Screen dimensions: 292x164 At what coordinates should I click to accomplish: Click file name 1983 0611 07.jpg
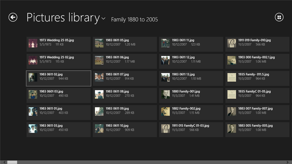pos(117,74)
